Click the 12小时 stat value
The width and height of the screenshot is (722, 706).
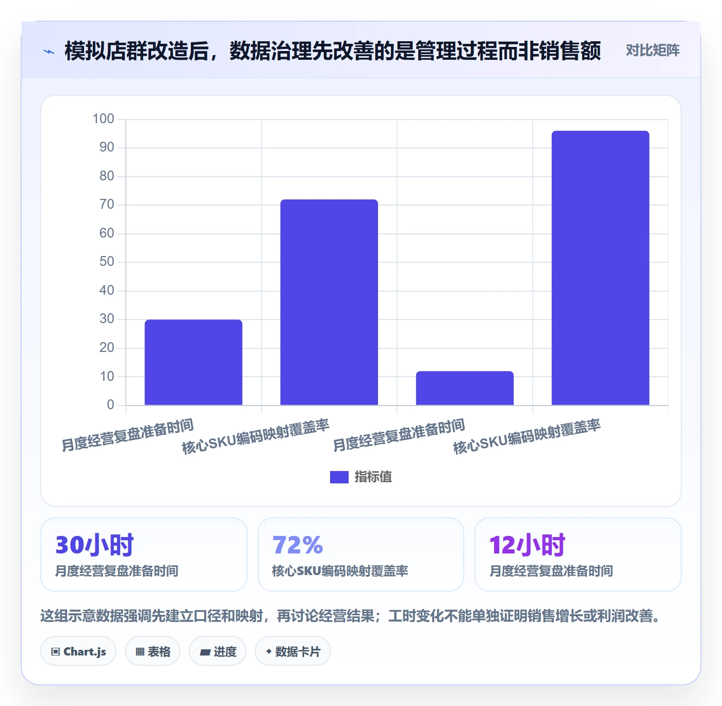click(x=527, y=545)
